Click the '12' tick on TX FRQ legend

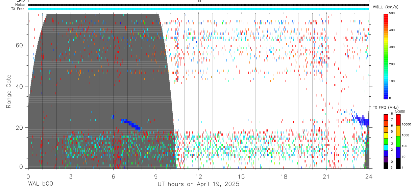point(391,150)
